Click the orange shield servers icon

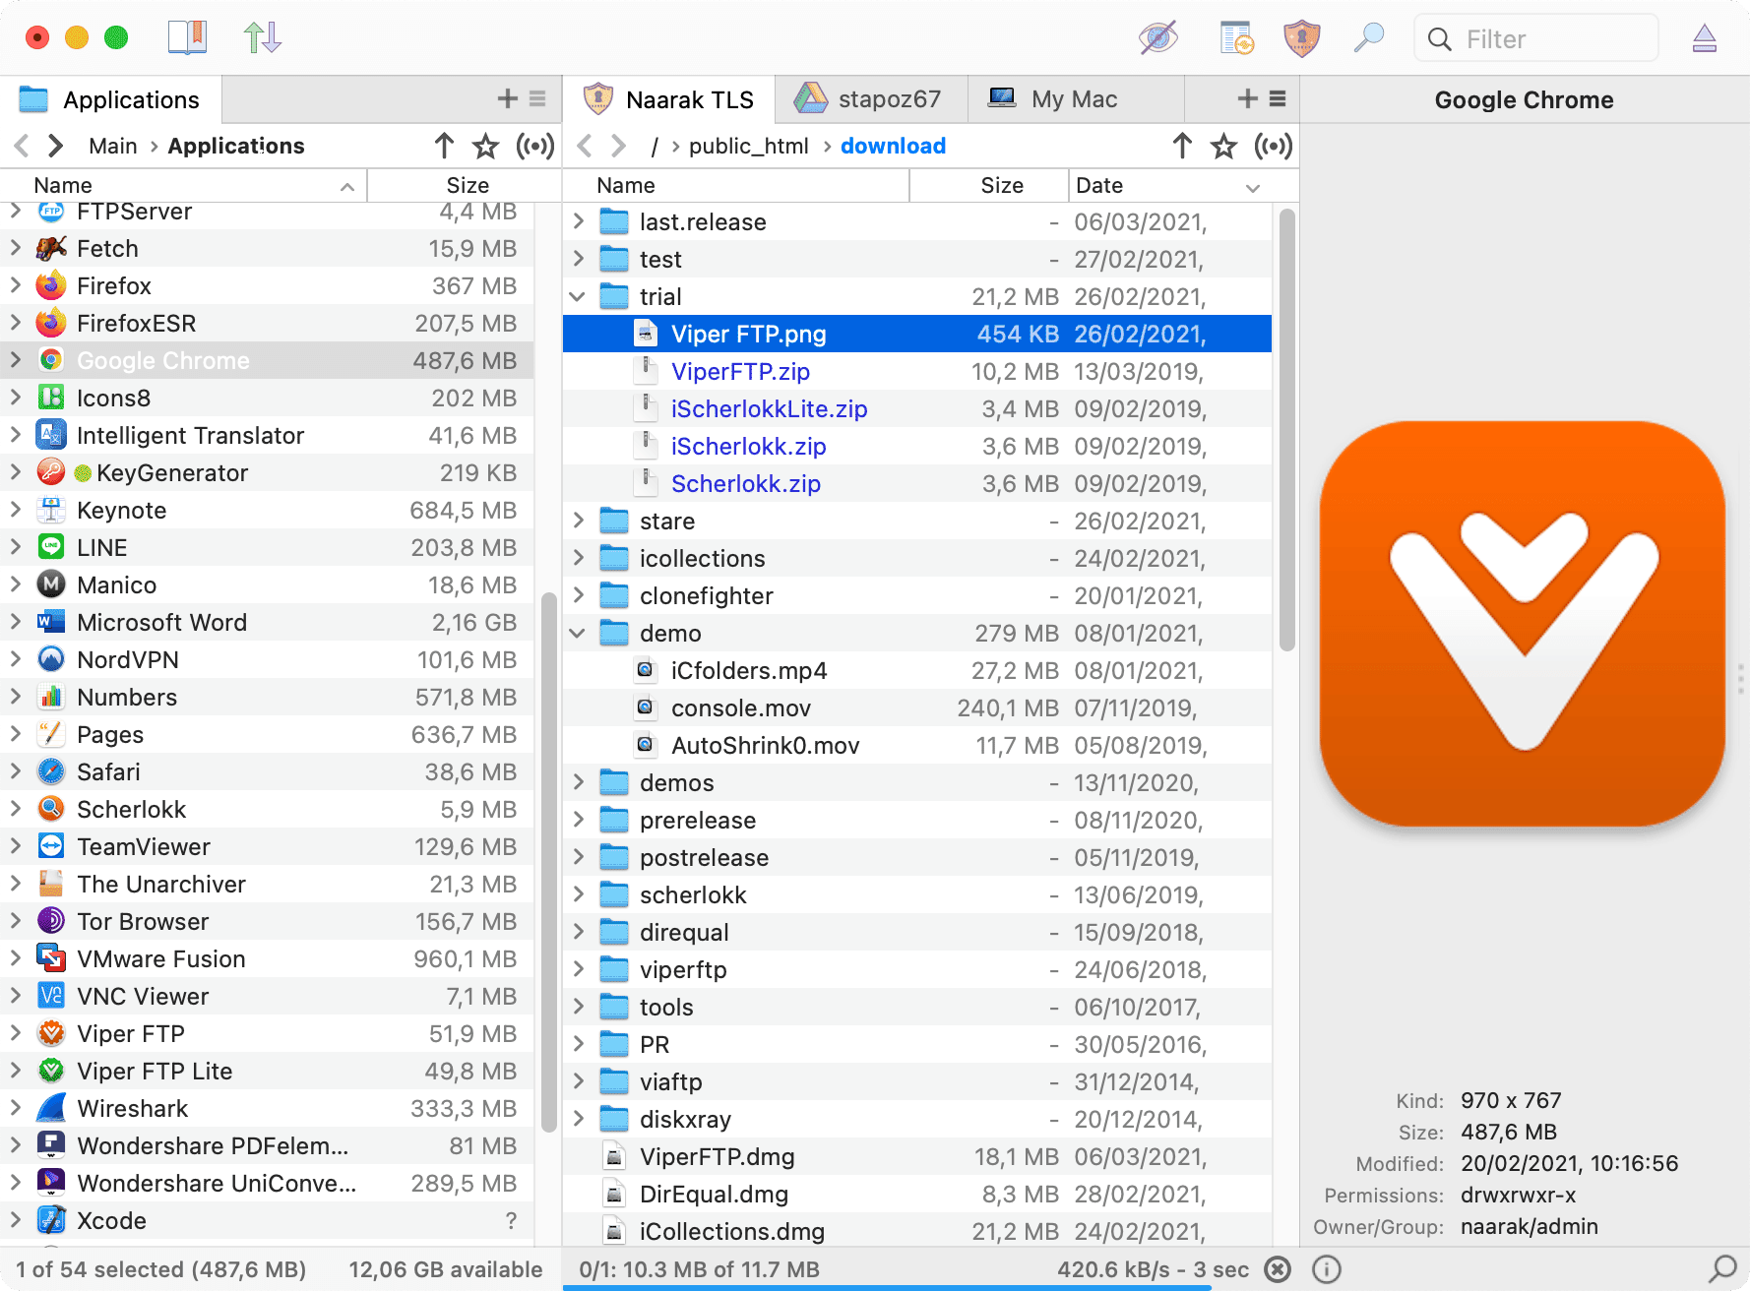coord(1302,38)
